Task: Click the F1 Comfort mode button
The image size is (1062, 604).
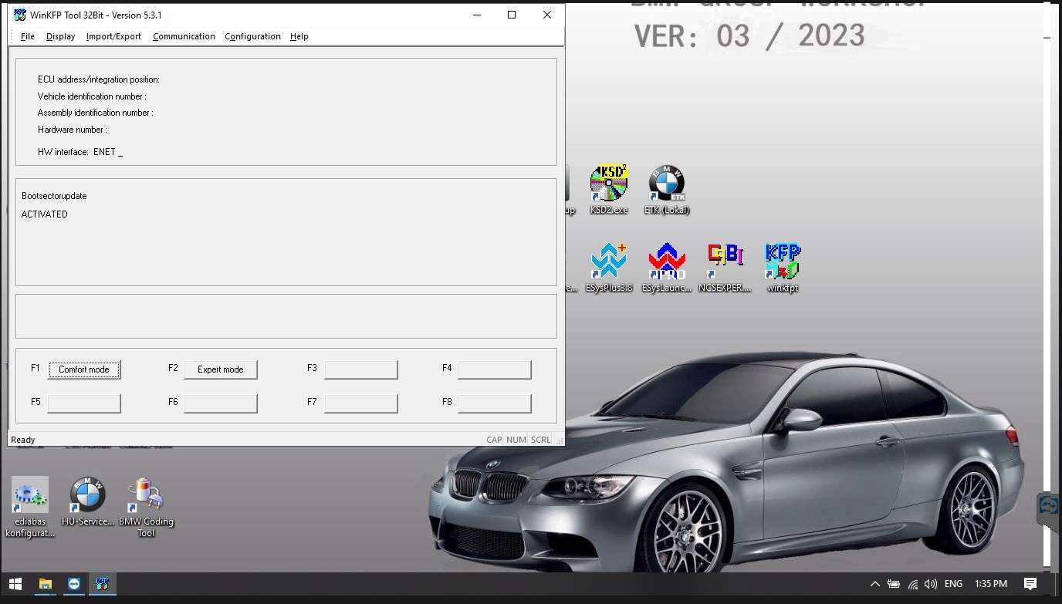Action: (x=84, y=369)
